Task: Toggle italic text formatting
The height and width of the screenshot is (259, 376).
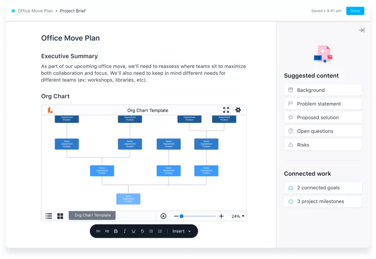Action: point(125,231)
